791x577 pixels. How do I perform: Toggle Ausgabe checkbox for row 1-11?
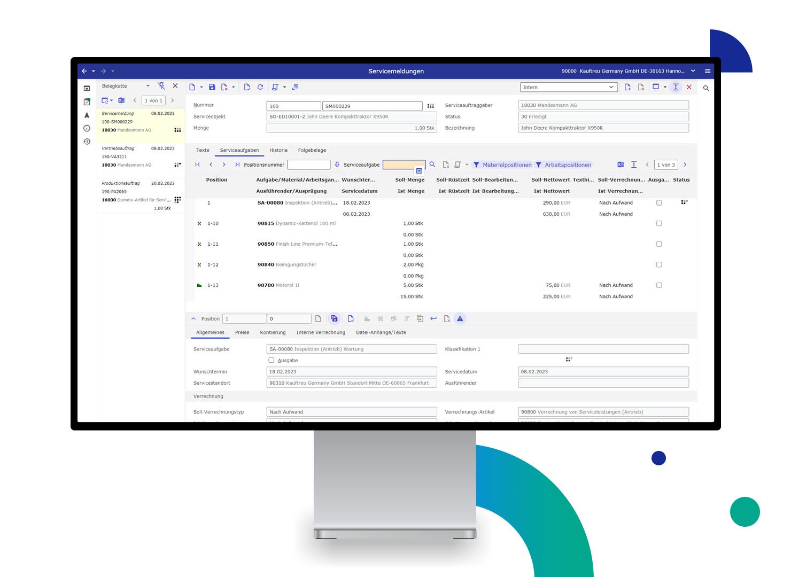(659, 244)
